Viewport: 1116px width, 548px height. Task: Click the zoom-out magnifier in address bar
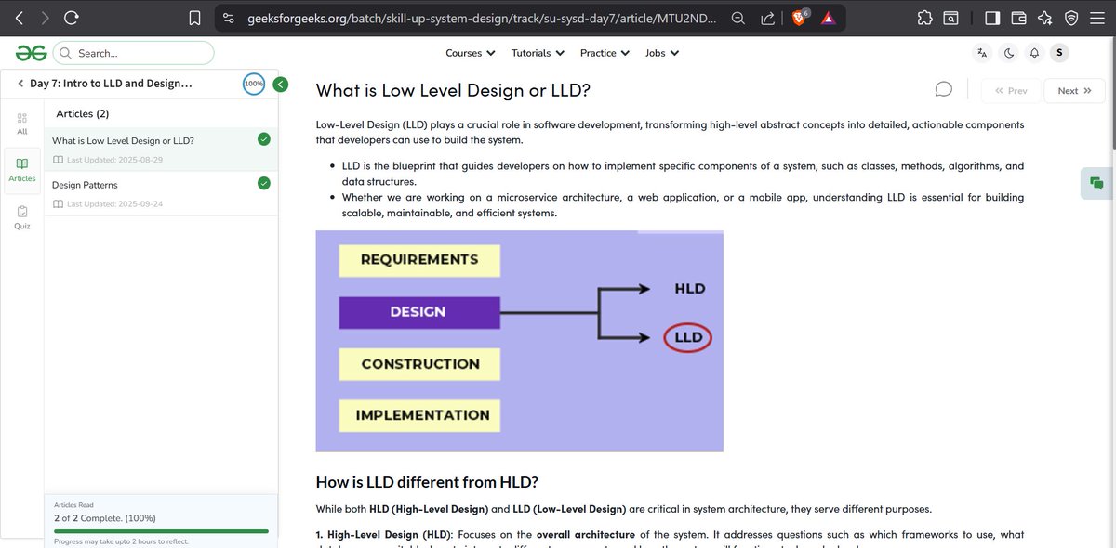point(737,18)
